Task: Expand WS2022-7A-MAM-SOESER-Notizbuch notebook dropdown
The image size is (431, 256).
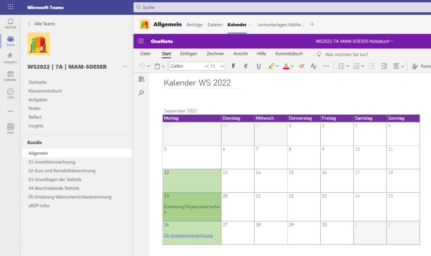Action: (354, 41)
